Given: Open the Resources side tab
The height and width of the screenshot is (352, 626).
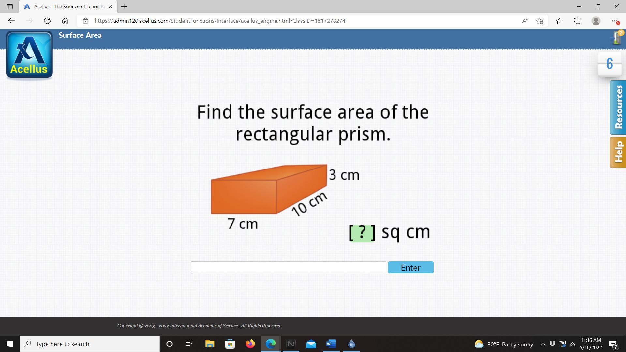Looking at the screenshot, I should (x=618, y=107).
